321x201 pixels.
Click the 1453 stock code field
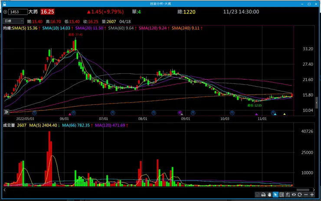(18, 12)
